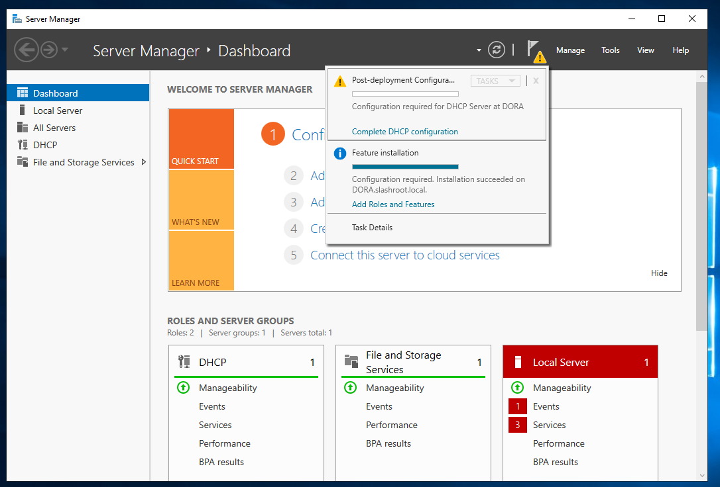This screenshot has width=720, height=487.
Task: Click the red Services alert count badge
Action: [517, 425]
